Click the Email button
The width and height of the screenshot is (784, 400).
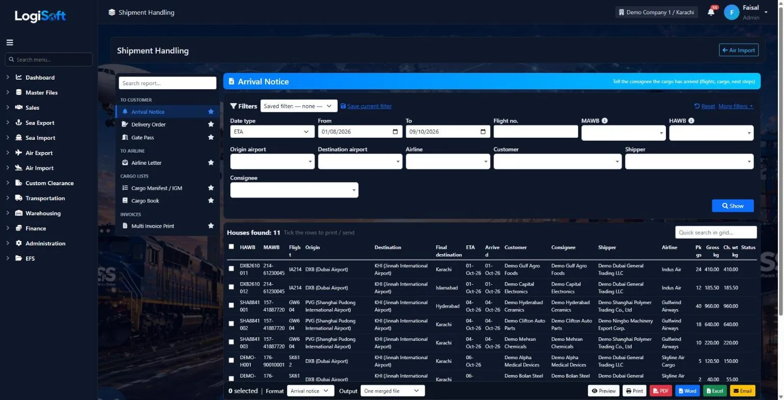[x=742, y=391]
